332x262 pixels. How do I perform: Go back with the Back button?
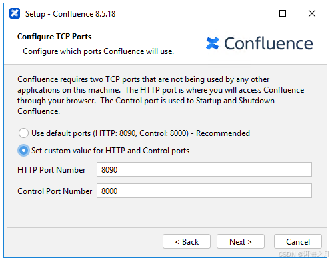pos(187,241)
